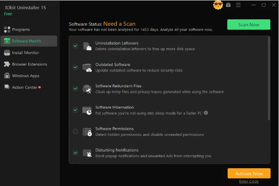Open Browser Extensions section
The width and height of the screenshot is (279, 186).
pyautogui.click(x=29, y=64)
